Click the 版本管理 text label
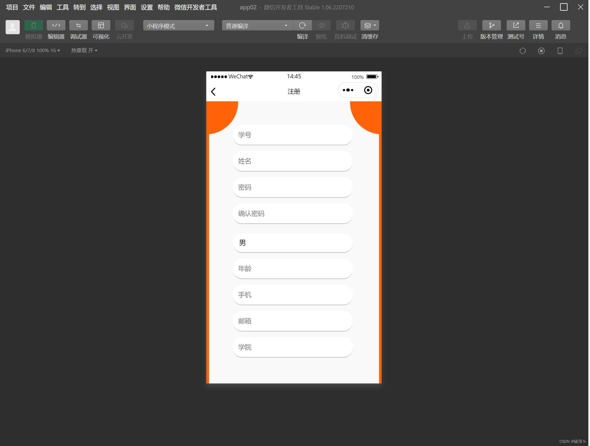Screen dimensions: 590x446 [491, 37]
